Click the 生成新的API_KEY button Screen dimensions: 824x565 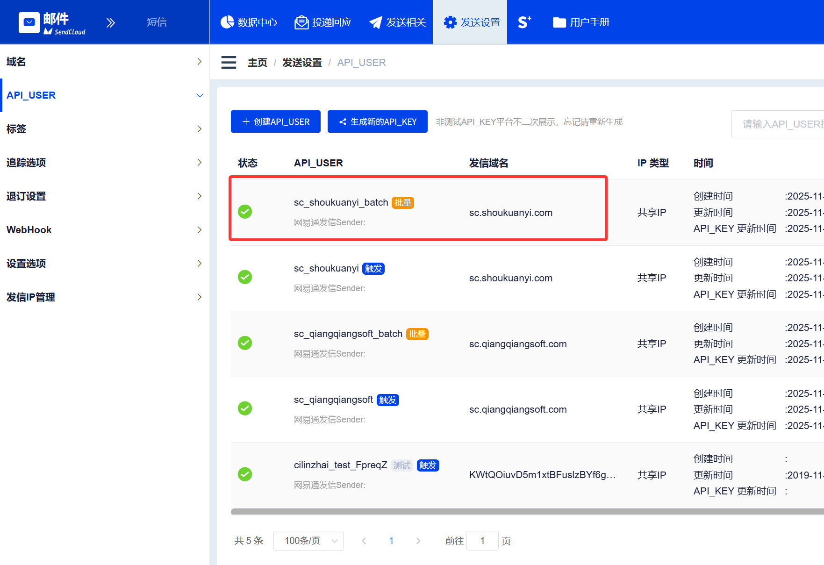(378, 122)
